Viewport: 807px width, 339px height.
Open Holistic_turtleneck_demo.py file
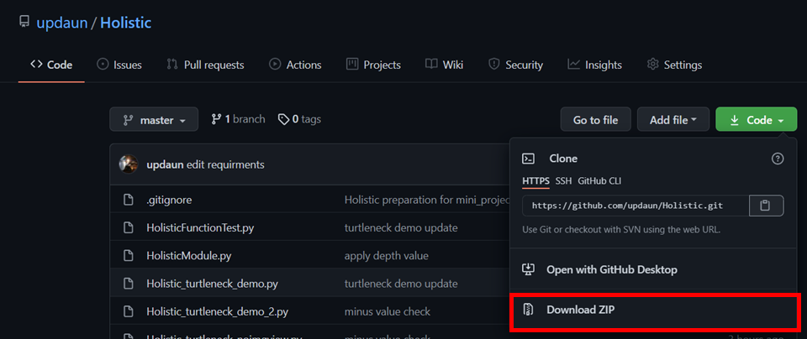[213, 284]
